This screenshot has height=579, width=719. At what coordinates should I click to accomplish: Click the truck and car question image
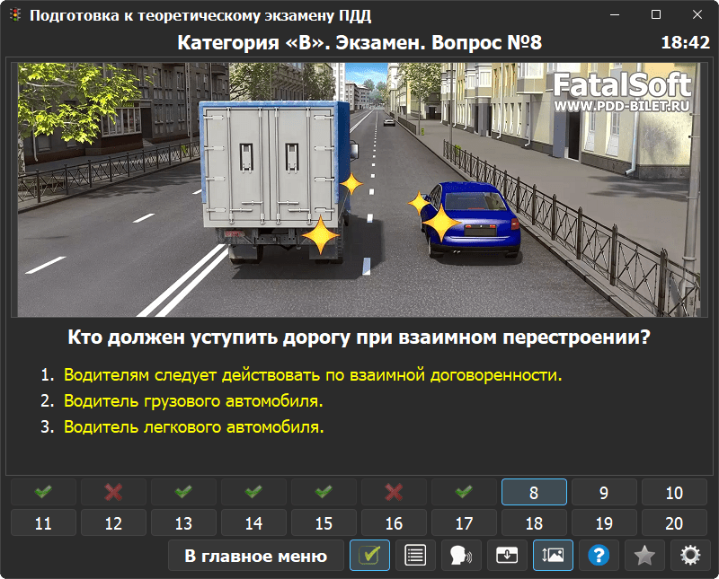click(359, 189)
